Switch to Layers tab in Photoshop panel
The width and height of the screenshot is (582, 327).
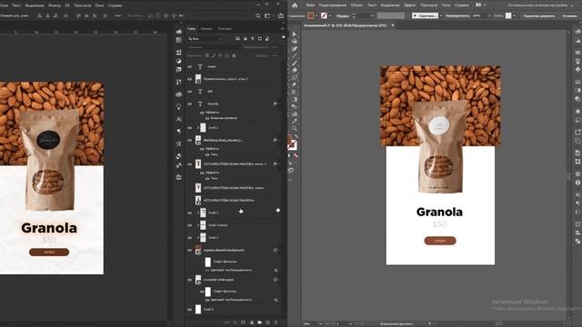192,28
